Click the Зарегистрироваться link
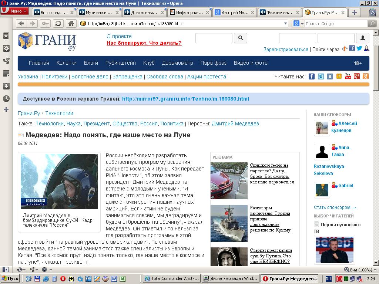Viewport: 379px width, 284px height. click(286, 49)
